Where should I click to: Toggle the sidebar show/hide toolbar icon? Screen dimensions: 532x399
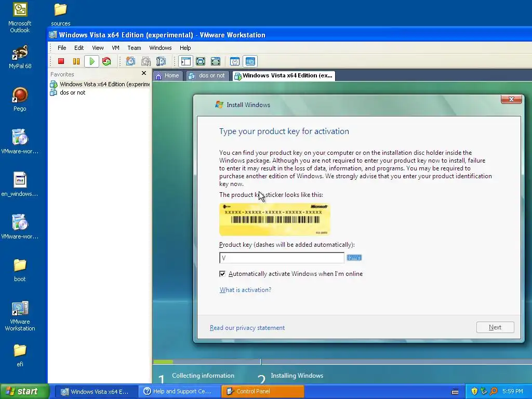click(x=185, y=61)
